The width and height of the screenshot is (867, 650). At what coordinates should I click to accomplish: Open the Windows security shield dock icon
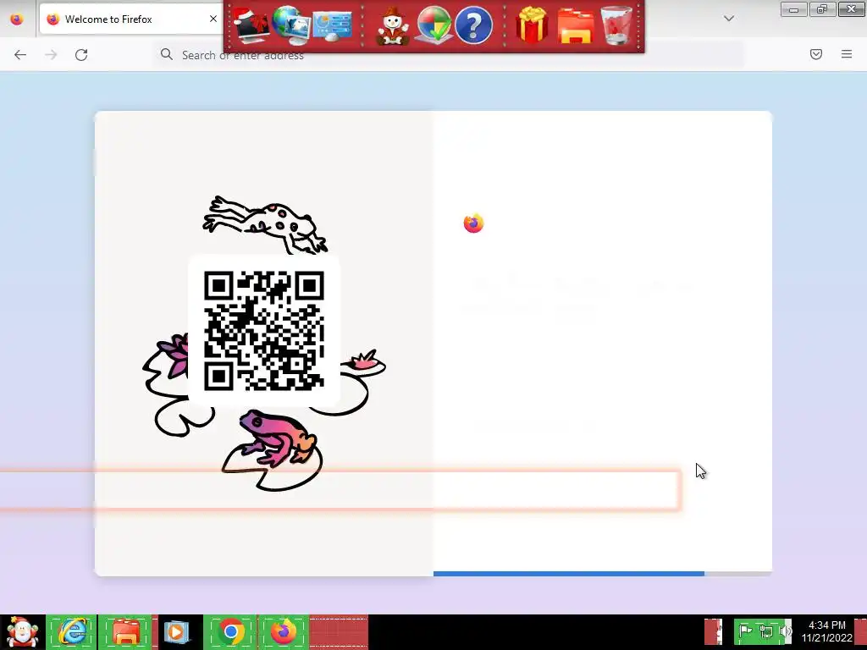point(433,25)
